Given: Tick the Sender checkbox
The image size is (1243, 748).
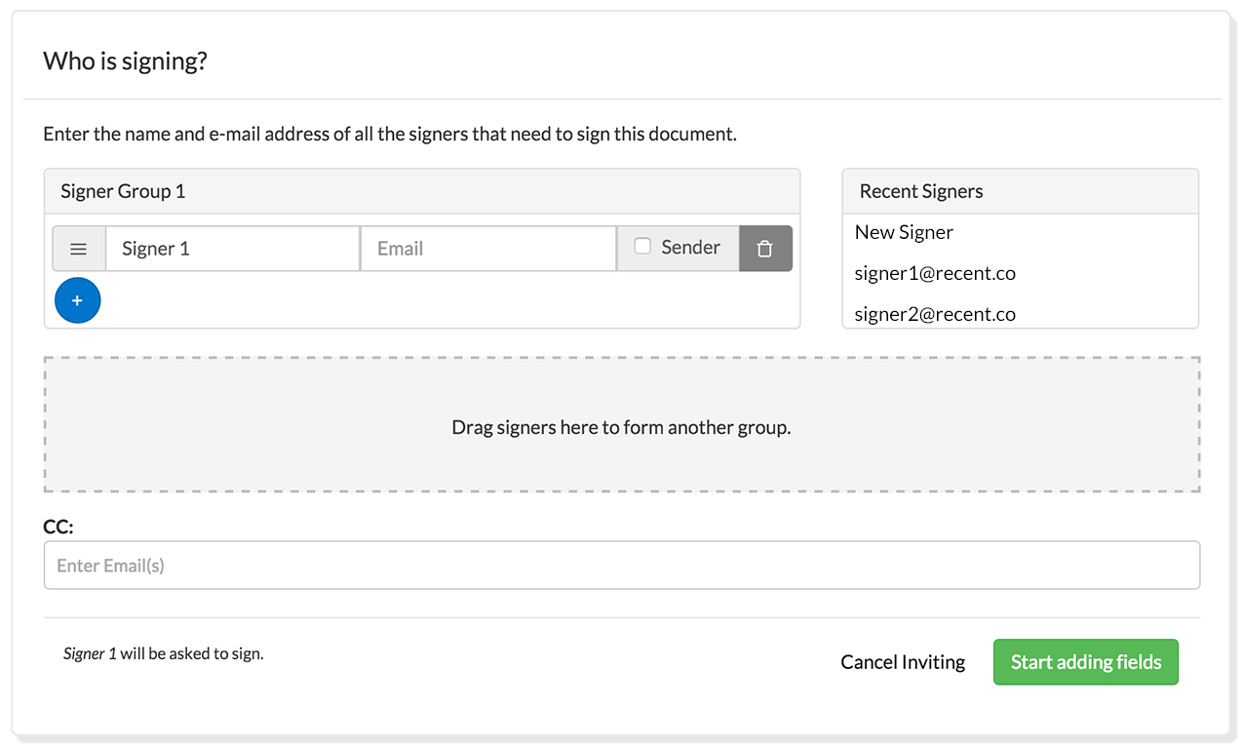Looking at the screenshot, I should pyautogui.click(x=642, y=247).
